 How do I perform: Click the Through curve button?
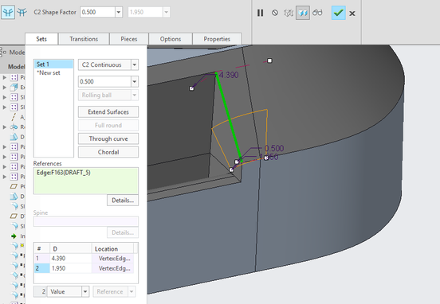[108, 138]
